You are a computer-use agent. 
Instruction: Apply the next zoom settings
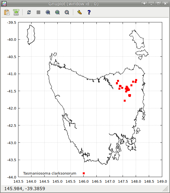click(x=57, y=12)
